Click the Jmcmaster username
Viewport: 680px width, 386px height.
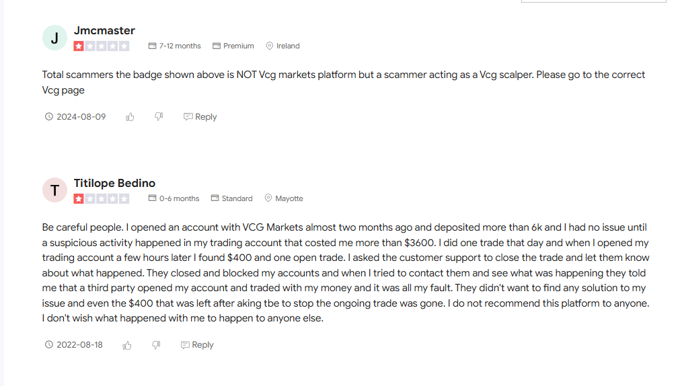pos(104,30)
